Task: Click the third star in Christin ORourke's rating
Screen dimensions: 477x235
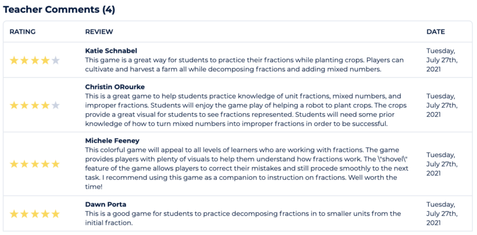Action: click(x=35, y=106)
